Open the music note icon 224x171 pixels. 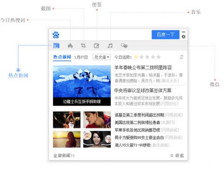point(110,46)
